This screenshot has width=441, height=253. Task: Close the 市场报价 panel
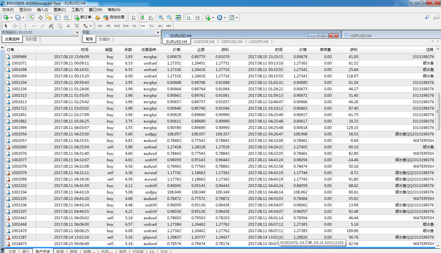click(77, 32)
